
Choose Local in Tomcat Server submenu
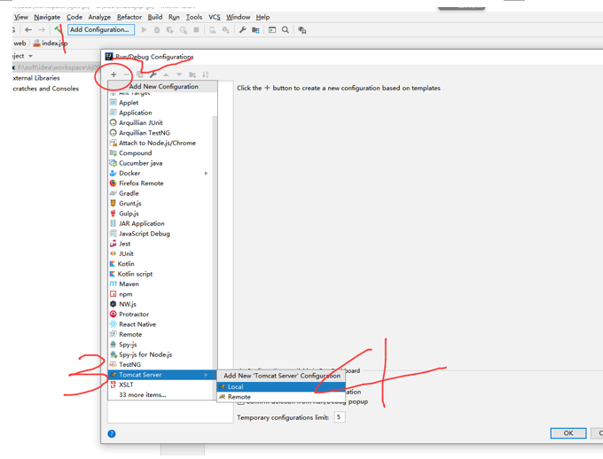pyautogui.click(x=281, y=386)
